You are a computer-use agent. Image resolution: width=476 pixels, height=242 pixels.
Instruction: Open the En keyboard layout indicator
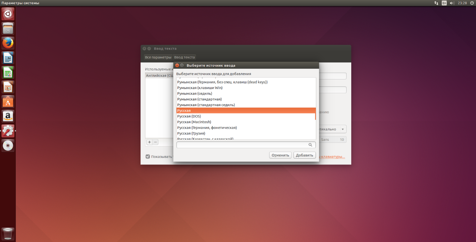[444, 3]
